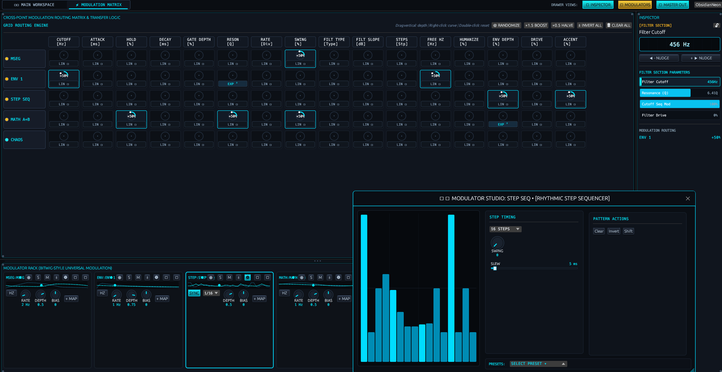This screenshot has height=372, width=722.
Task: Click the Modulator Studio resize grip icon
Action: tap(692, 370)
